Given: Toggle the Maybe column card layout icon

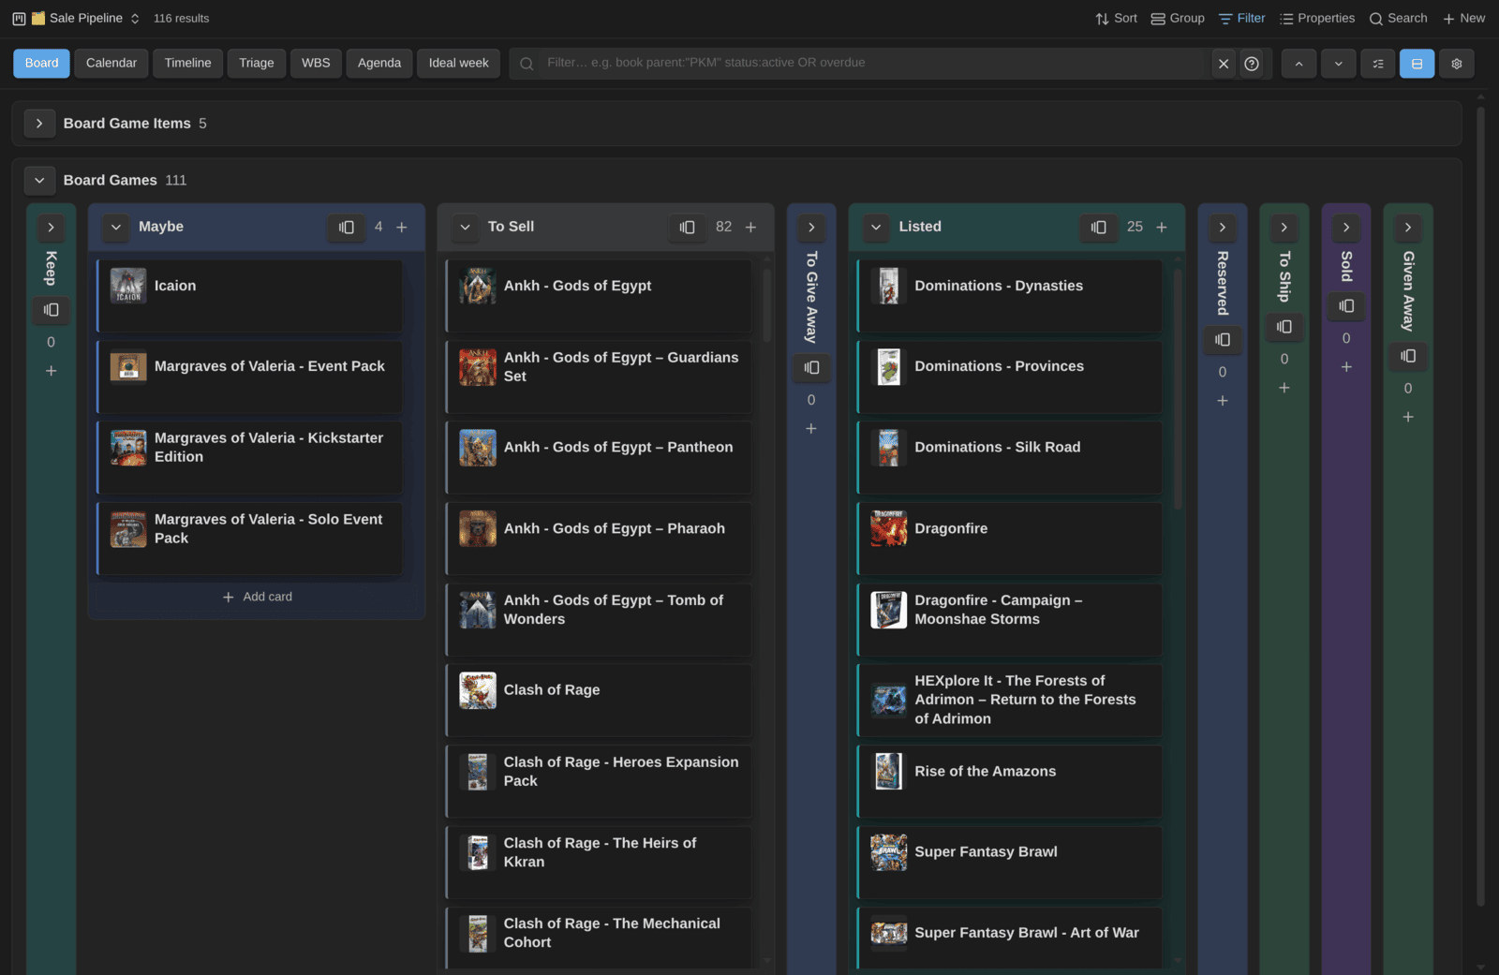Looking at the screenshot, I should [x=347, y=228].
